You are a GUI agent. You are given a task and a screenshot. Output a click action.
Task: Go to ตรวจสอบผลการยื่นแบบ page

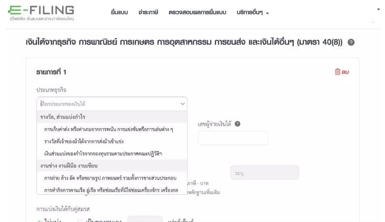coord(197,12)
